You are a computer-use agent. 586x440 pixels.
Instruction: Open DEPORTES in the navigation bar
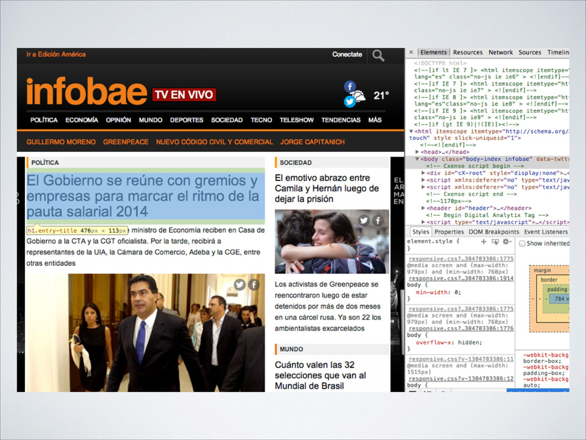tap(187, 120)
